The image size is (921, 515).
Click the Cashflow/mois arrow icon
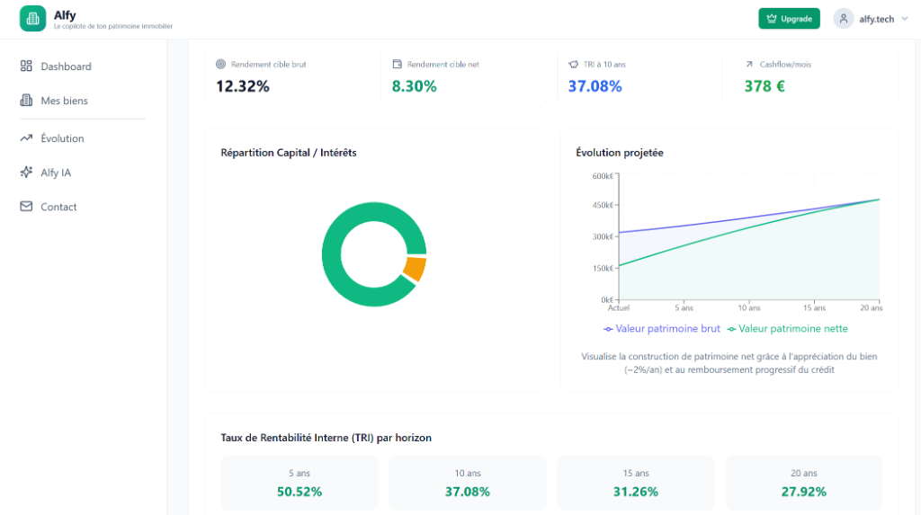coord(749,64)
